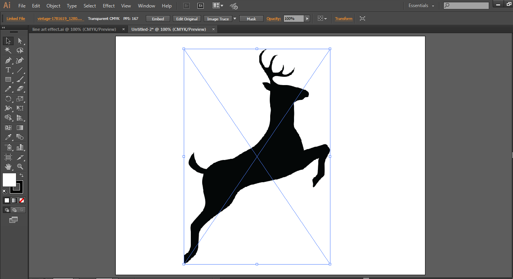This screenshot has width=513, height=279.
Task: Select the Pen tool
Action: coord(8,60)
